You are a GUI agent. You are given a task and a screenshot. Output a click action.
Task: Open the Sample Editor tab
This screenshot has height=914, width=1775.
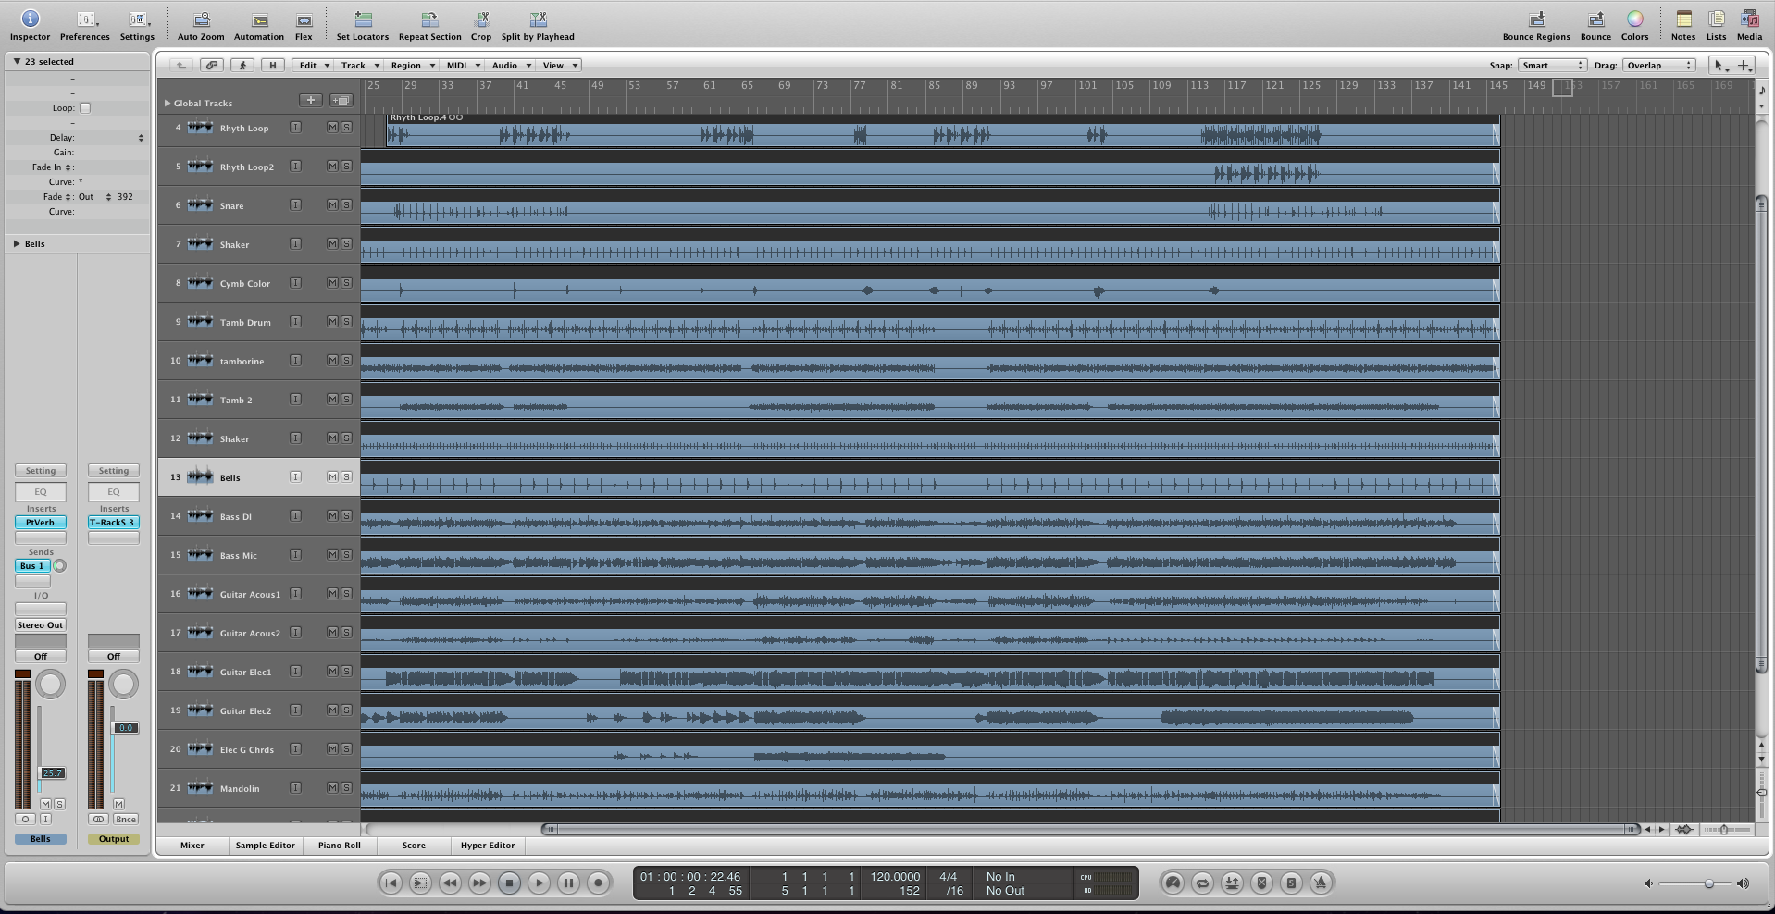tap(265, 845)
